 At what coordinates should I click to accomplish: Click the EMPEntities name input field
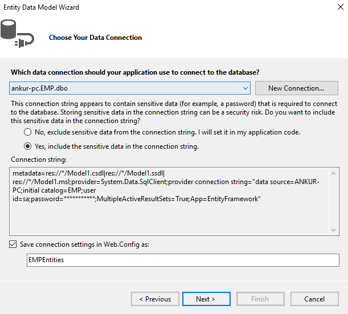click(182, 260)
